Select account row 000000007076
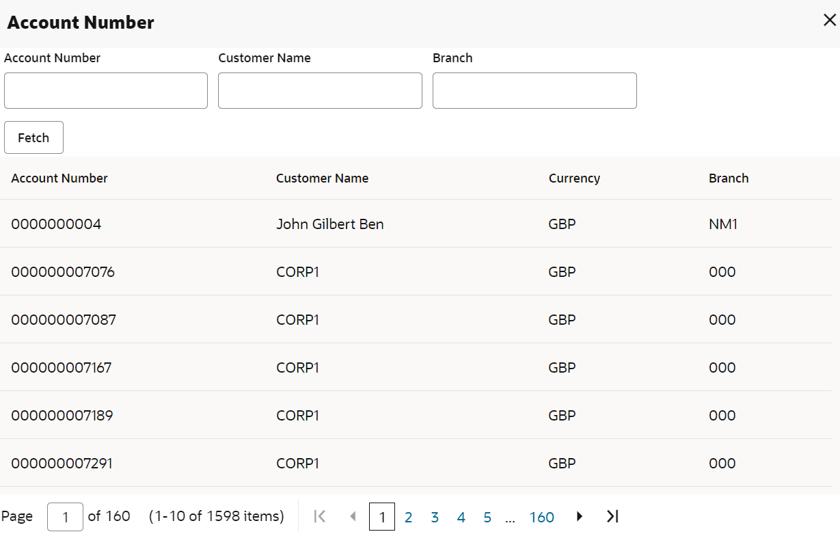 pyautogui.click(x=63, y=272)
